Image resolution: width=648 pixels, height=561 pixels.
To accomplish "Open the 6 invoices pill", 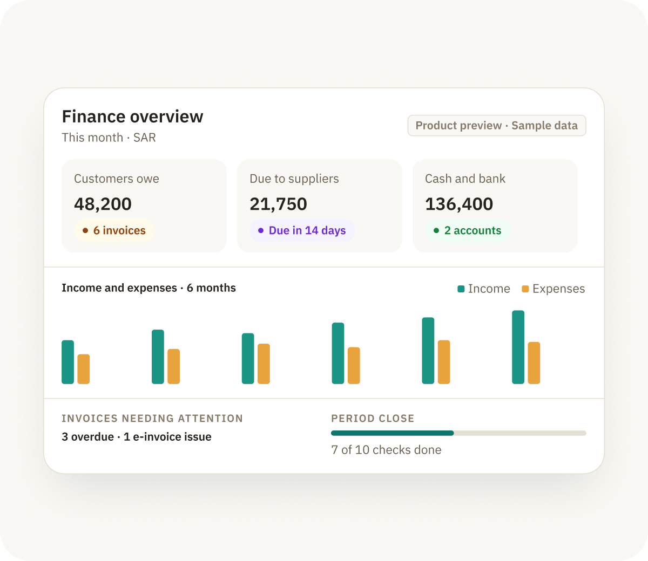I will click(x=114, y=230).
